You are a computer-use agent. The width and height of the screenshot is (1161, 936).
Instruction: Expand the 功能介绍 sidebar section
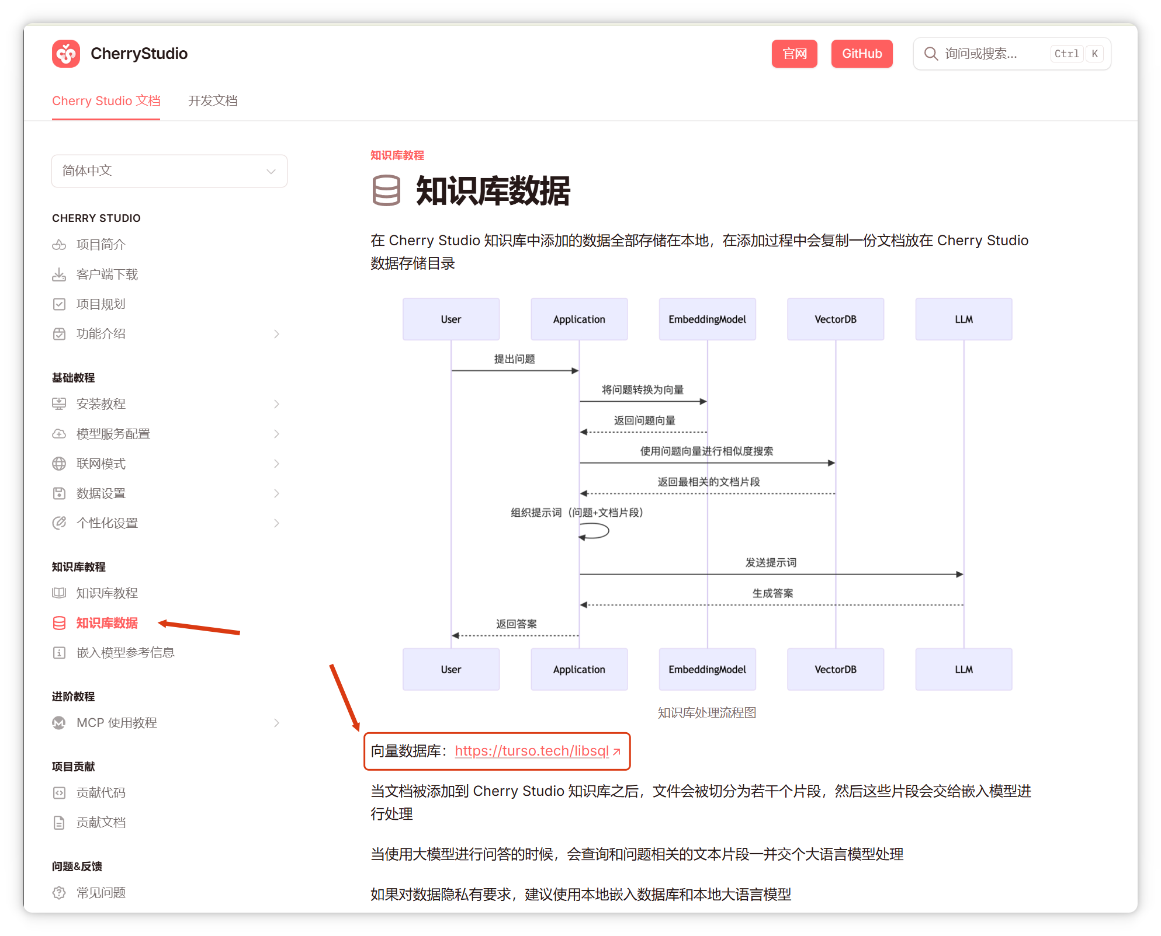(x=276, y=334)
